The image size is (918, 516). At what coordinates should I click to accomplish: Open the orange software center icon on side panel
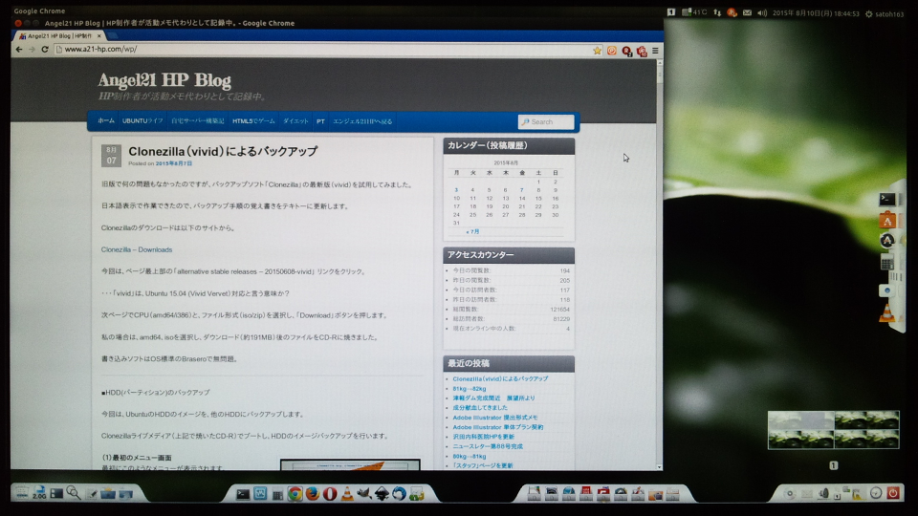pyautogui.click(x=887, y=221)
